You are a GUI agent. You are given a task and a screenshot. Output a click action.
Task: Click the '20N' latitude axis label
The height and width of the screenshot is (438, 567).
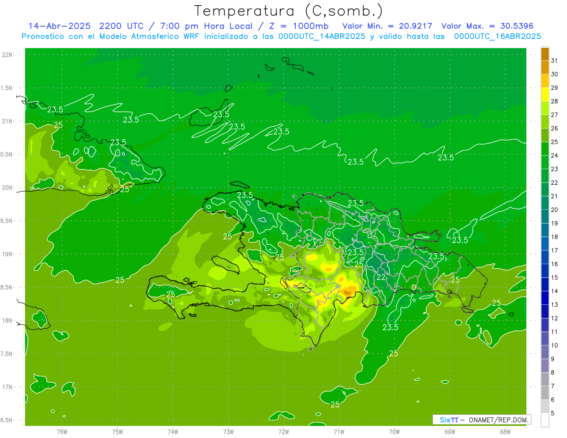(8, 188)
